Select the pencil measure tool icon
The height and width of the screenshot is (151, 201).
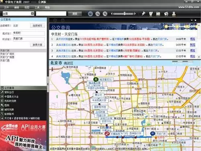pos(151,14)
